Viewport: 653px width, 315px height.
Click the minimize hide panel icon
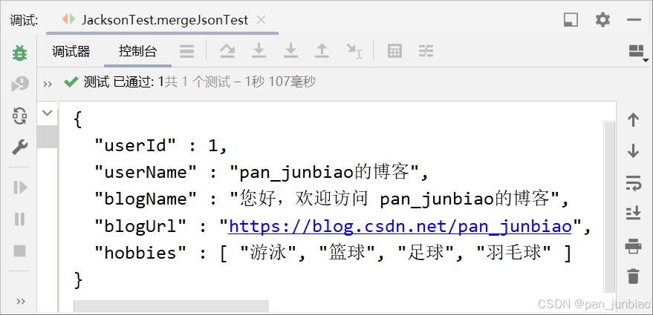634,19
